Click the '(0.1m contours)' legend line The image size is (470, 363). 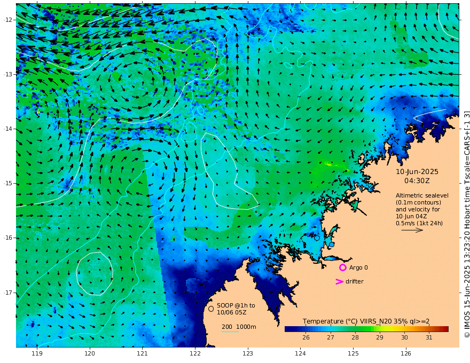pyautogui.click(x=418, y=202)
